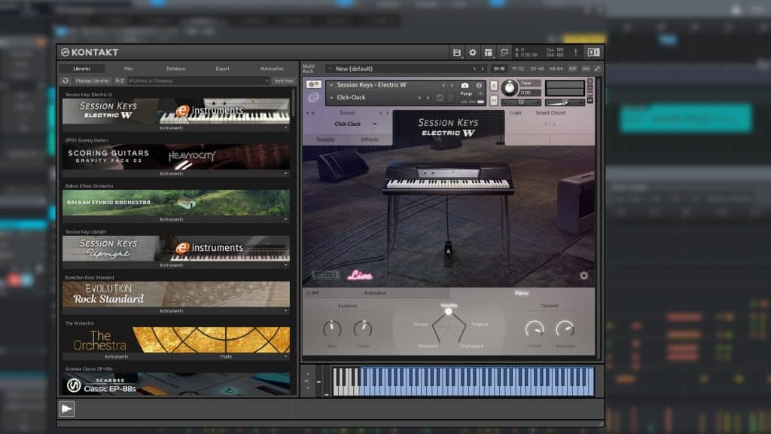Screen dimensions: 771x434
Task: Toggle the Animator OFF switch
Action: coord(312,293)
